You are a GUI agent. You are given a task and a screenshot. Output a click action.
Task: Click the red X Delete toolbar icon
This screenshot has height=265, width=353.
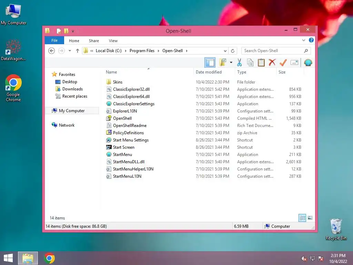pos(272,62)
